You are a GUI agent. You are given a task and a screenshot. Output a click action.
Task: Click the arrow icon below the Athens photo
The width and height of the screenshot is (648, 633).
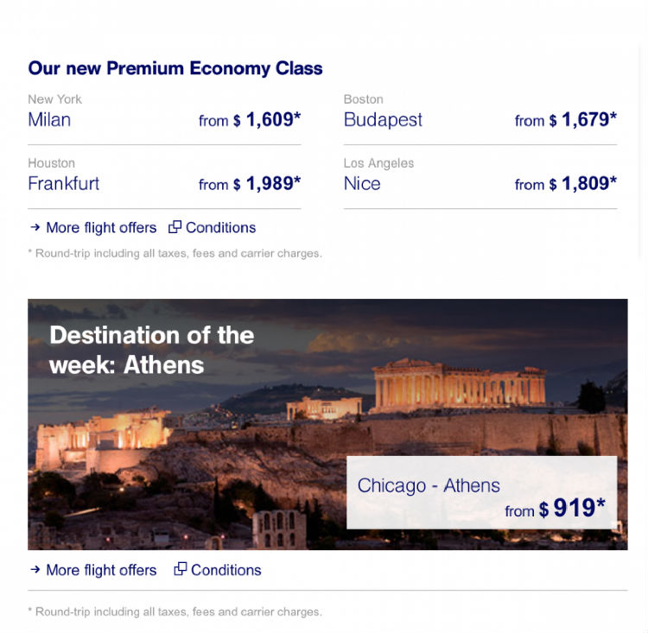pos(35,570)
